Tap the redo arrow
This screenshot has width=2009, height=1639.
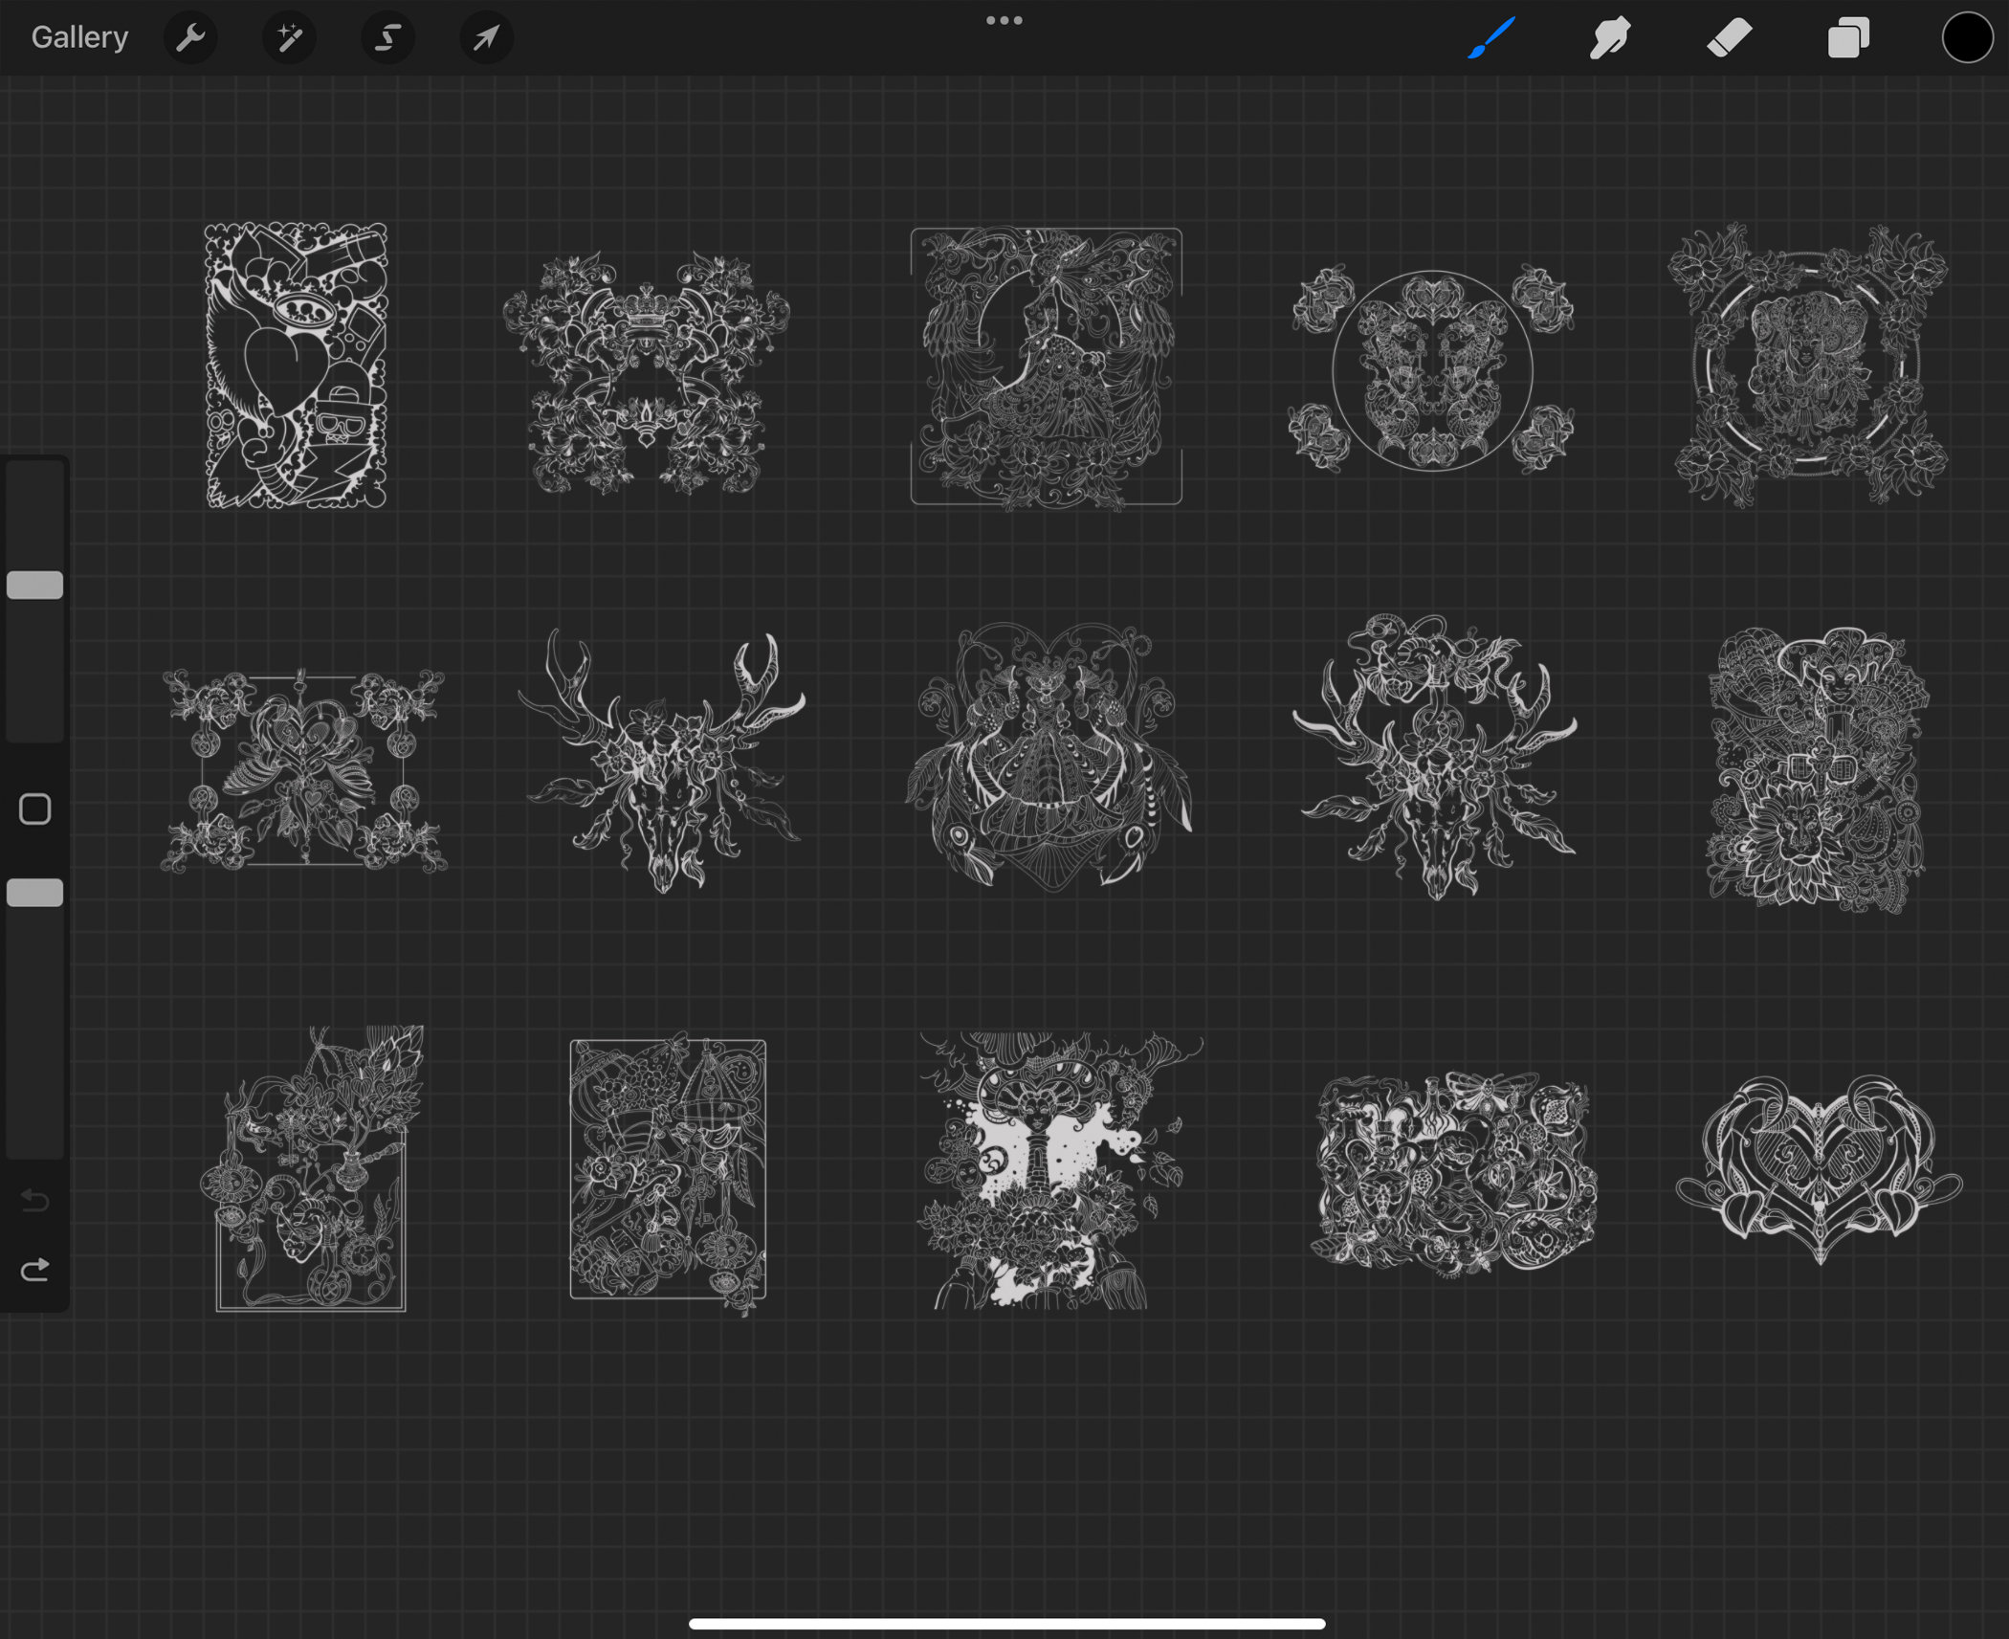pyautogui.click(x=35, y=1271)
